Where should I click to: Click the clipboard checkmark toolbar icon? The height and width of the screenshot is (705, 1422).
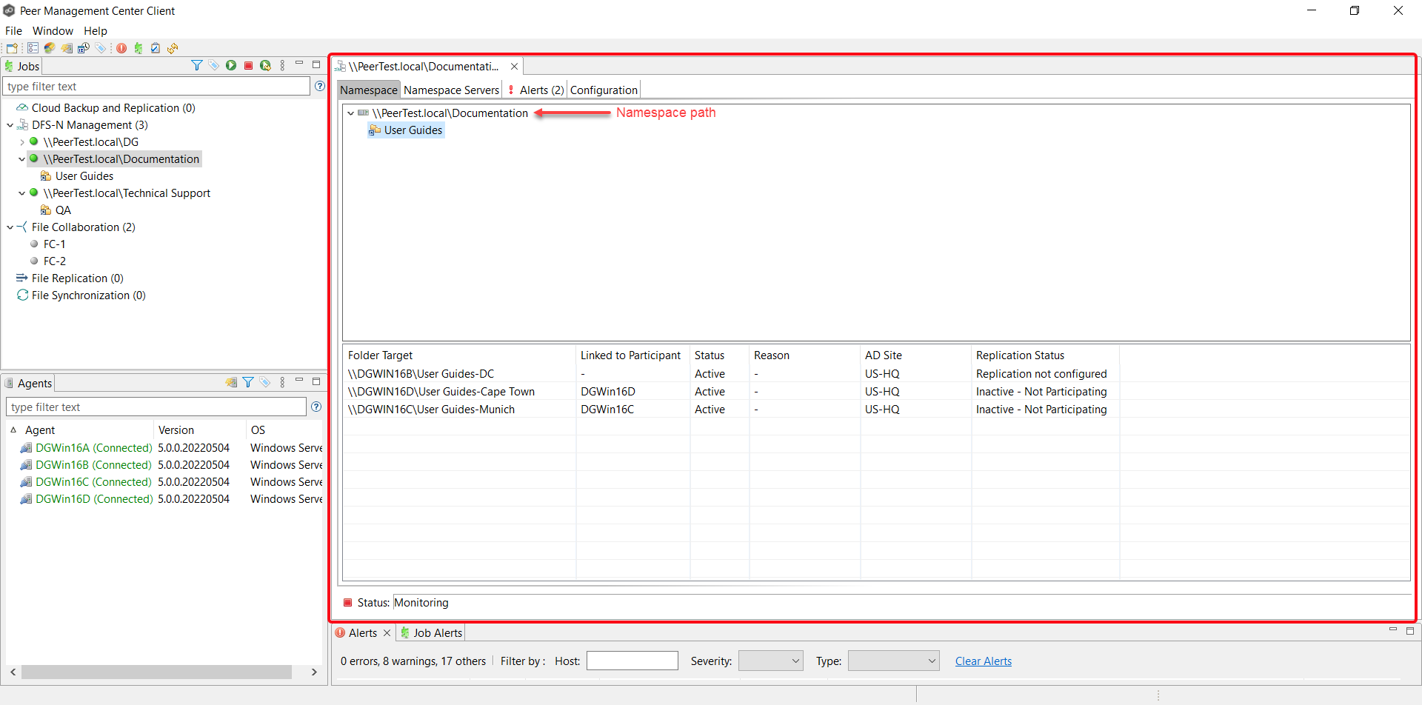(x=156, y=48)
